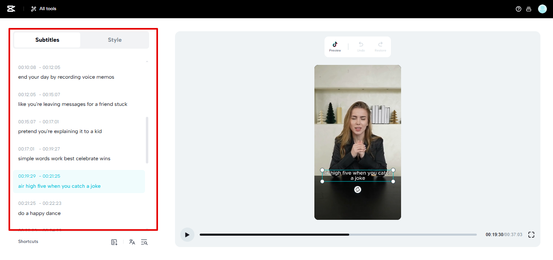Image resolution: width=553 pixels, height=260 pixels.
Task: Enter fullscreen using the expand icon
Action: tap(531, 234)
